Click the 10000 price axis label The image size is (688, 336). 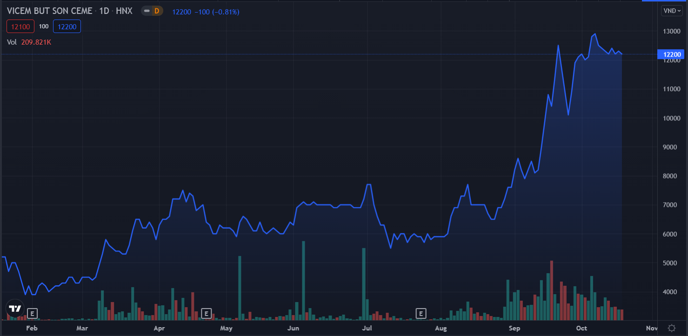(672, 118)
